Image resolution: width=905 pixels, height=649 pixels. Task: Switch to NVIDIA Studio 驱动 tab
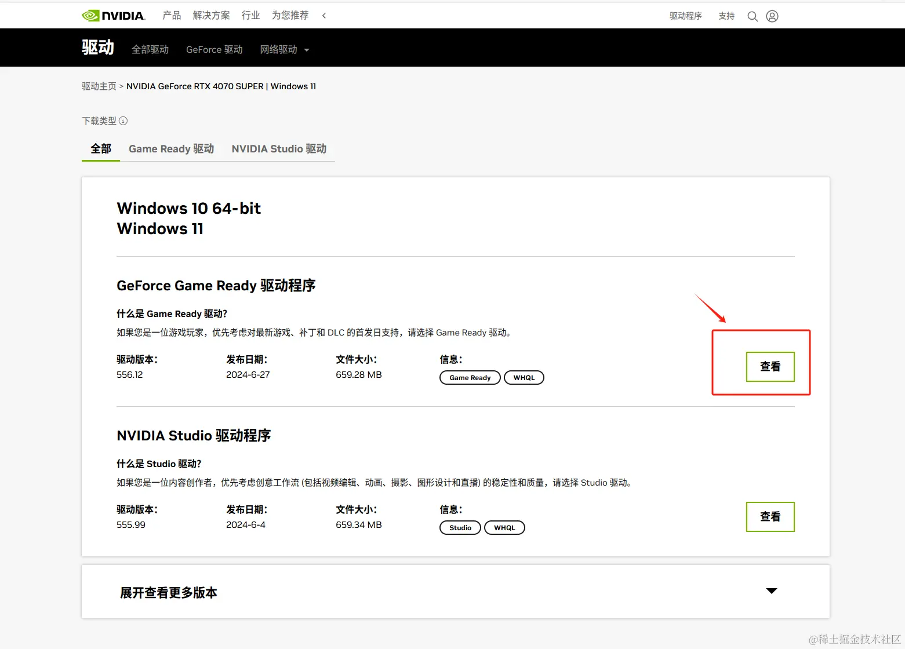tap(279, 149)
